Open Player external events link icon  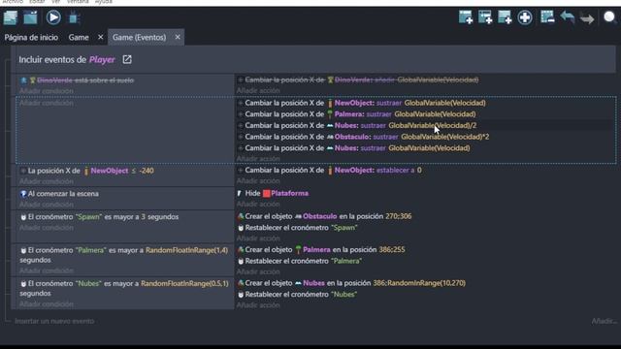coord(127,59)
